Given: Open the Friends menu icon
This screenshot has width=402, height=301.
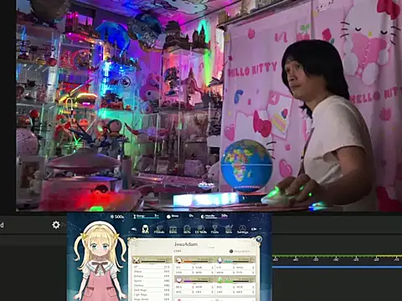Looking at the screenshot, I should 159,229.
